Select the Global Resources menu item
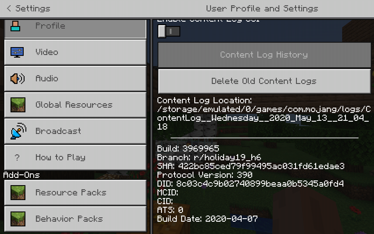The width and height of the screenshot is (374, 234). point(75,105)
